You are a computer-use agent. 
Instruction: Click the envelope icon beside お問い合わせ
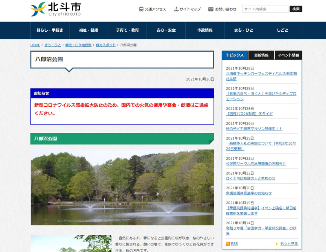(211, 9)
